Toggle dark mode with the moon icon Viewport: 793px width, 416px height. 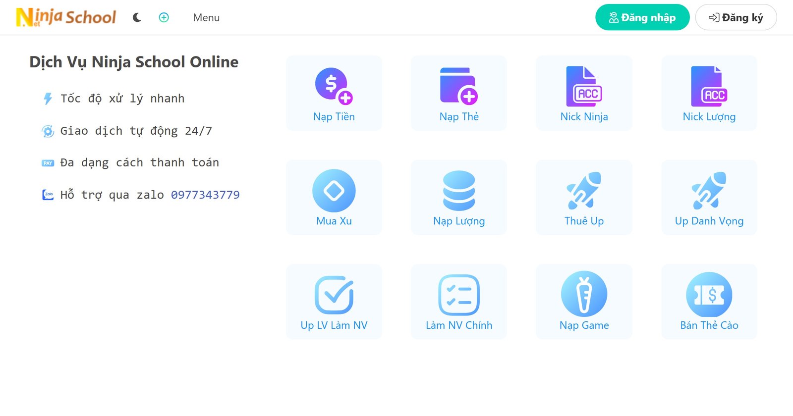tap(137, 17)
